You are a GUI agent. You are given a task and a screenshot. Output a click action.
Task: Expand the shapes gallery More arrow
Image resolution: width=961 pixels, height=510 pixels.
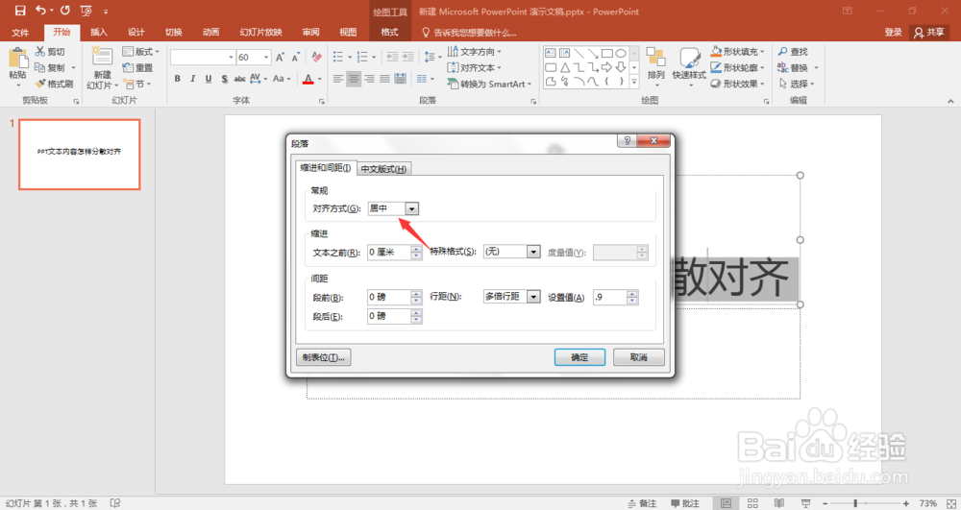633,81
